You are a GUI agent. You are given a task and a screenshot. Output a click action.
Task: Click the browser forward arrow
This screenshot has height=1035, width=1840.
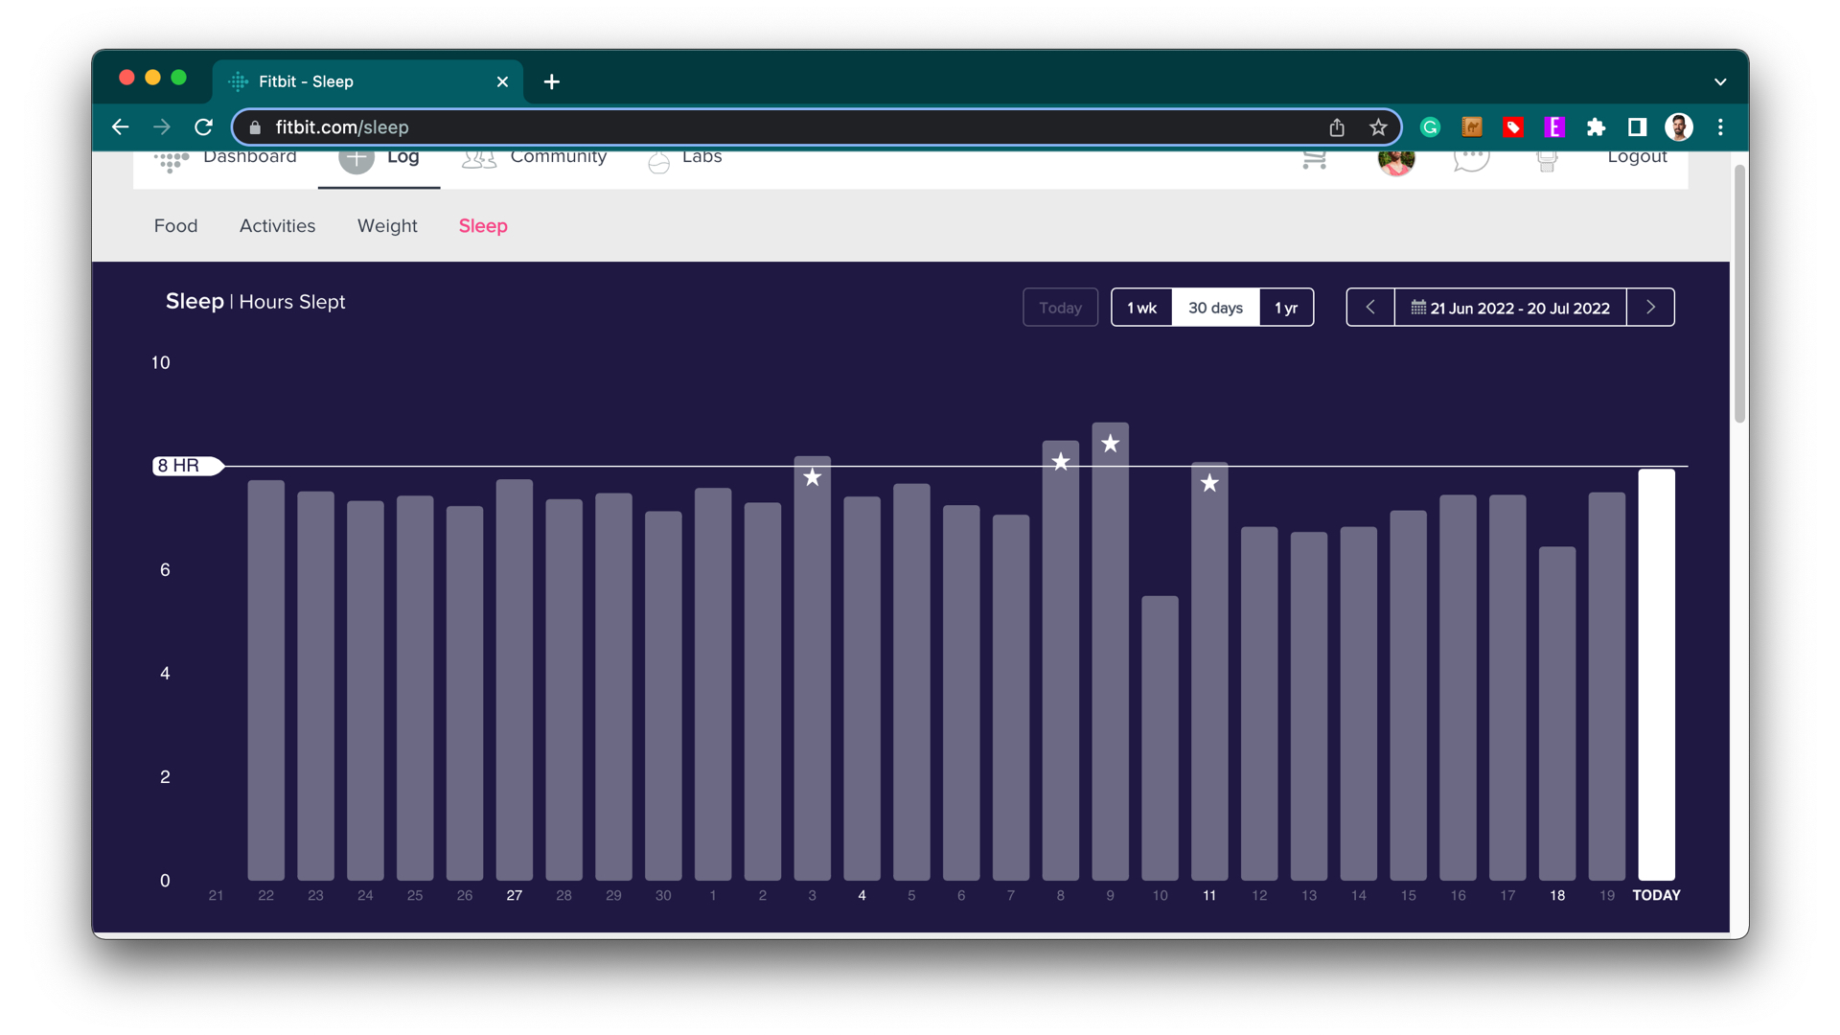point(161,126)
